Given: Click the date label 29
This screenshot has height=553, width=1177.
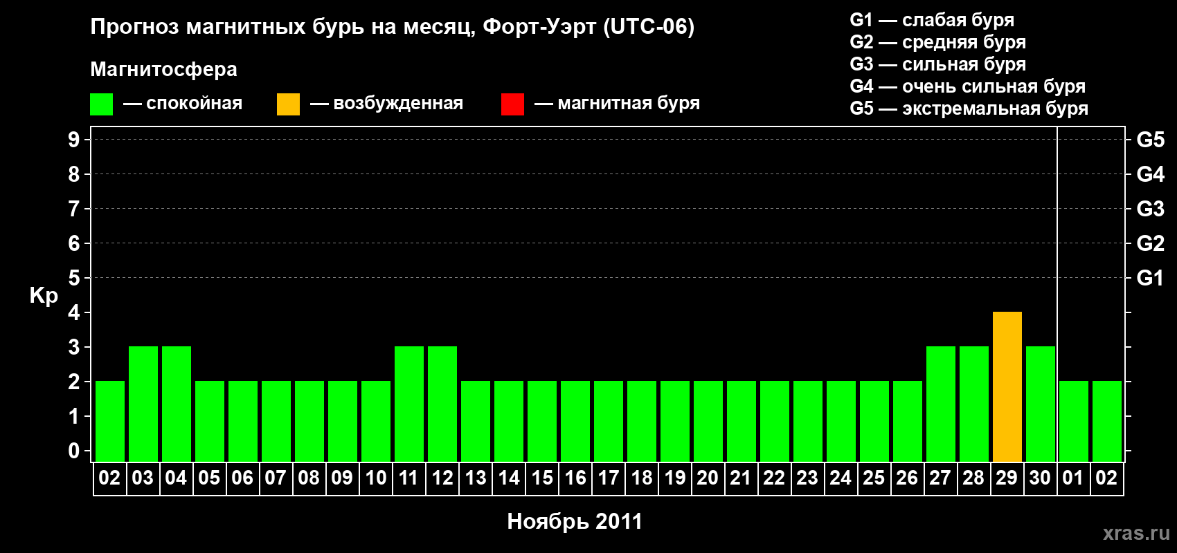Looking at the screenshot, I should (x=1007, y=478).
